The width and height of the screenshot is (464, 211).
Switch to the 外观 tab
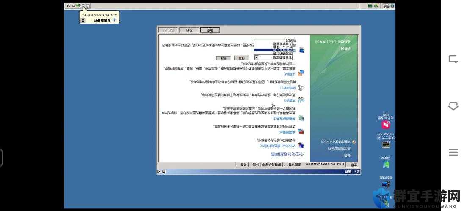[x=254, y=165]
